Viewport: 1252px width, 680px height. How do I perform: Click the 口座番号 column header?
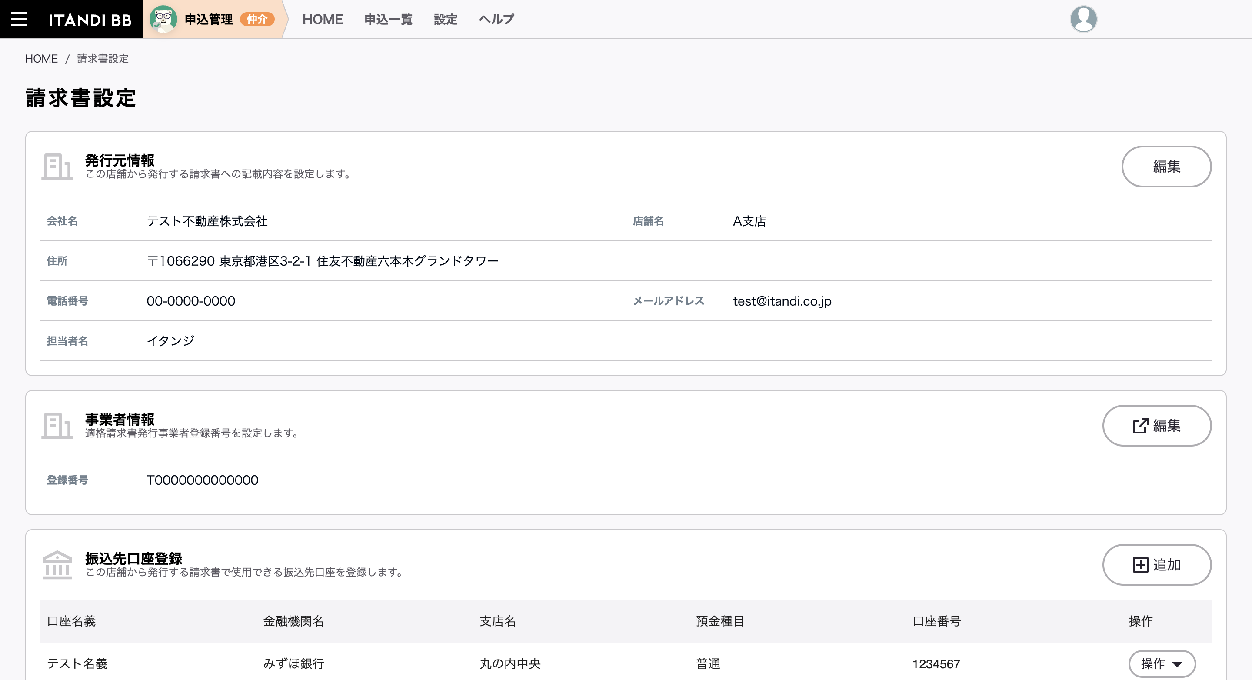(936, 621)
